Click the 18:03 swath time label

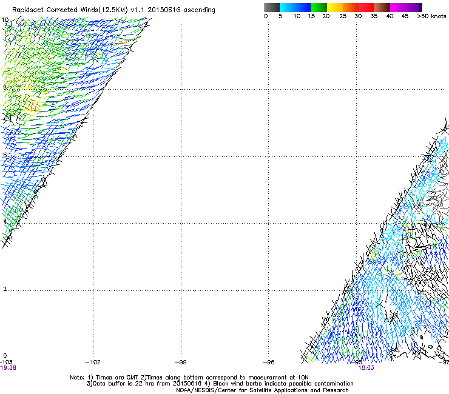pyautogui.click(x=366, y=368)
